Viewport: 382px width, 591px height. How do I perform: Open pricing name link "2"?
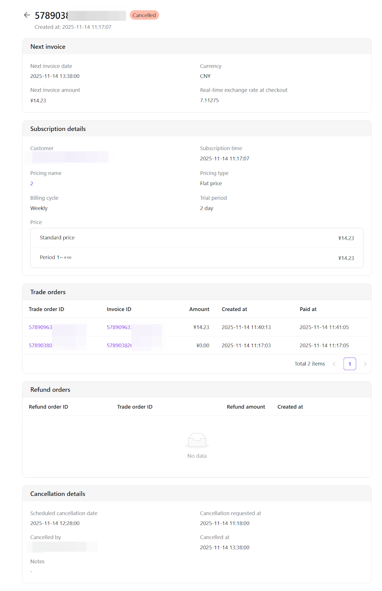click(32, 184)
